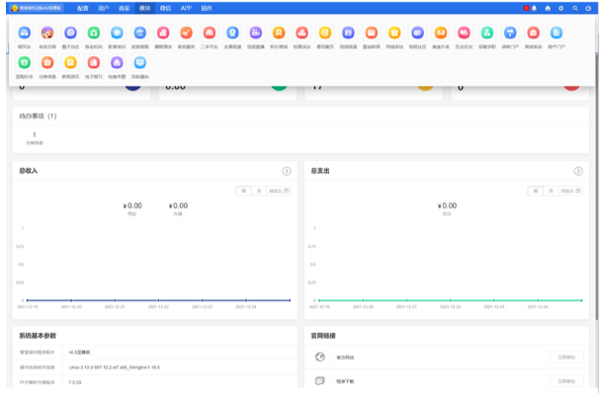
Task: Open the 分类信息 item under 待办事项
Action: pyautogui.click(x=35, y=138)
